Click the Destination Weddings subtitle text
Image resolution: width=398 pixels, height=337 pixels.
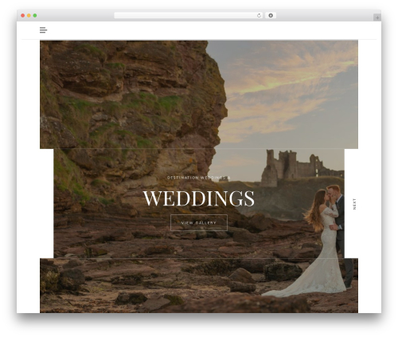tap(199, 178)
